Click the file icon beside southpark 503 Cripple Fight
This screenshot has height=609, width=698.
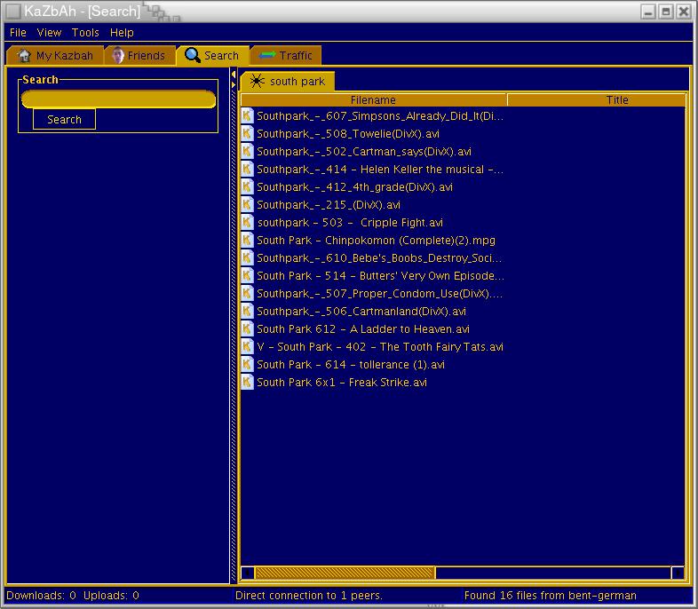pos(247,223)
